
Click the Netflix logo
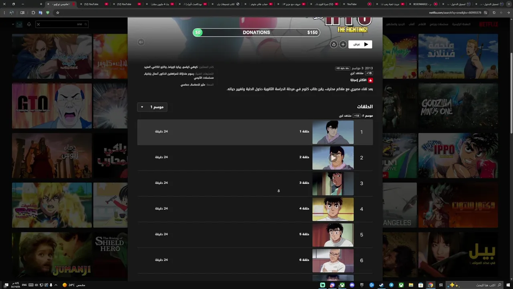click(489, 24)
